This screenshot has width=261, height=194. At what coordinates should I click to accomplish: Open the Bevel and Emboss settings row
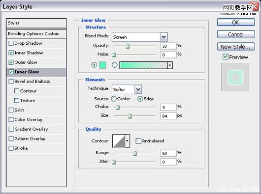click(36, 82)
